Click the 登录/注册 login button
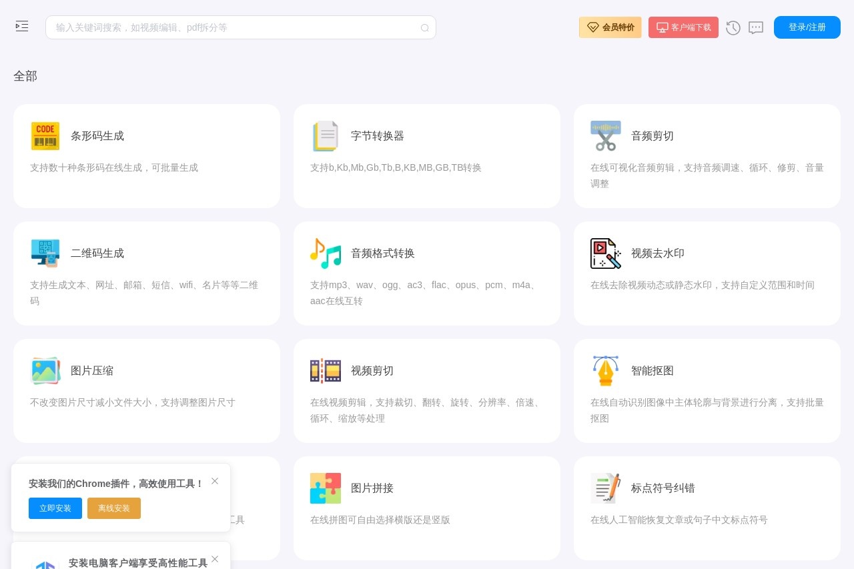Screen dimensions: 854x569 (x=807, y=27)
